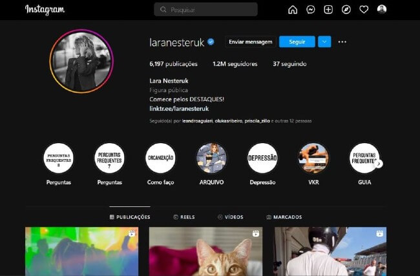Open the 1.2M seguidores list
The height and width of the screenshot is (276, 420).
(235, 64)
